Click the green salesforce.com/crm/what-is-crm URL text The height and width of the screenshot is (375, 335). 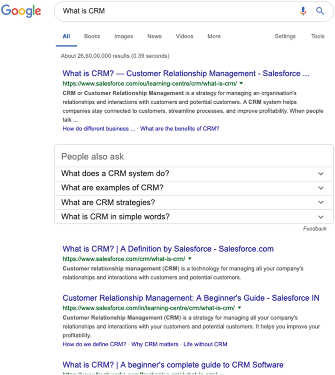(124, 259)
